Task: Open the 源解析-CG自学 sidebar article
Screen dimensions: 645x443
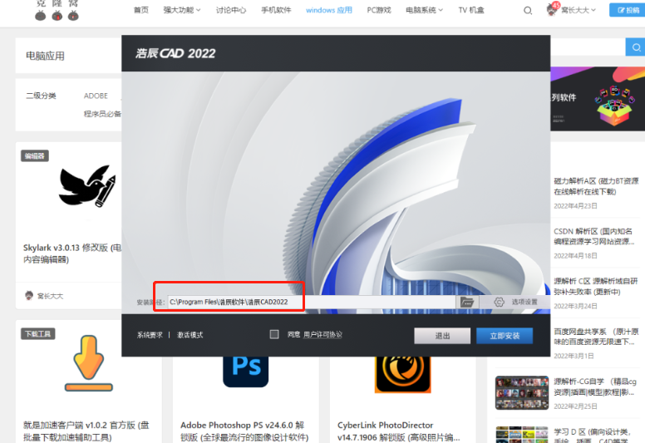Action: [x=595, y=387]
